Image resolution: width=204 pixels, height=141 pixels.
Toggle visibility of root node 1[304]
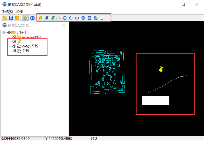9,32
